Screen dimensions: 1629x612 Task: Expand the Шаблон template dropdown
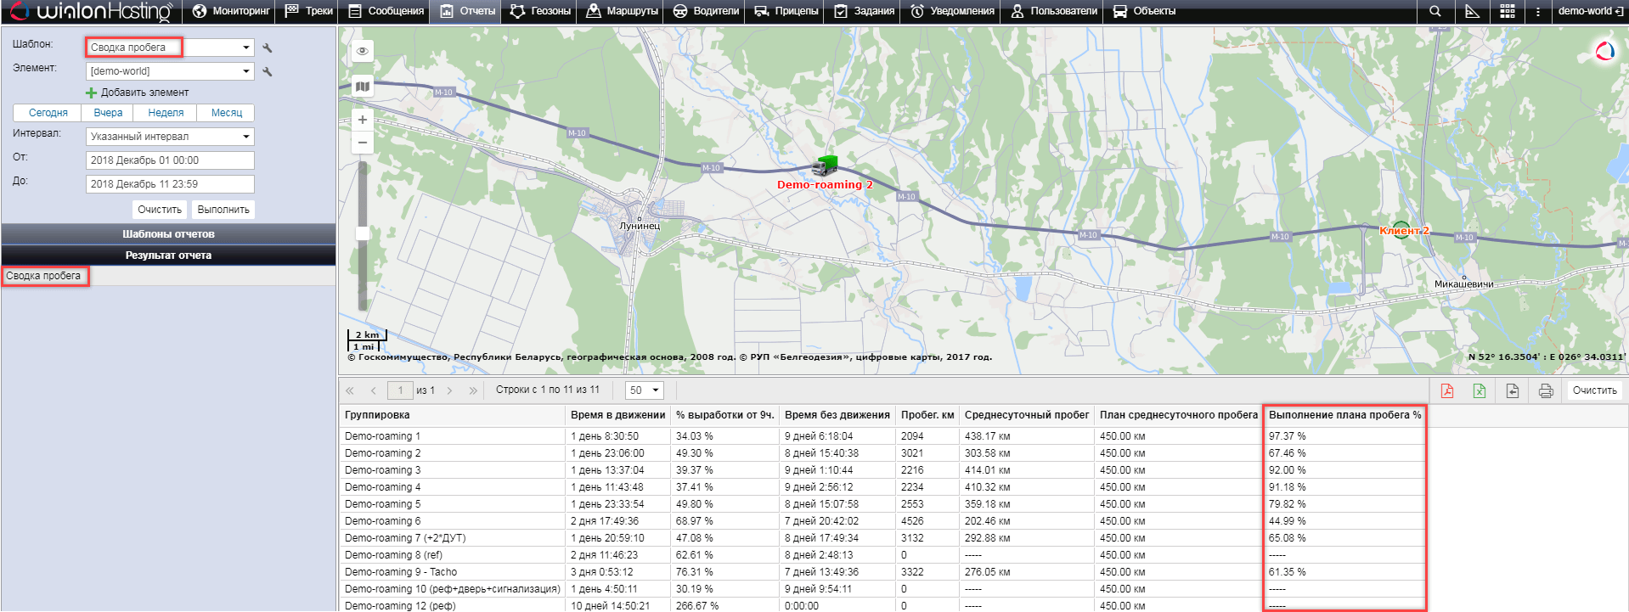(245, 48)
